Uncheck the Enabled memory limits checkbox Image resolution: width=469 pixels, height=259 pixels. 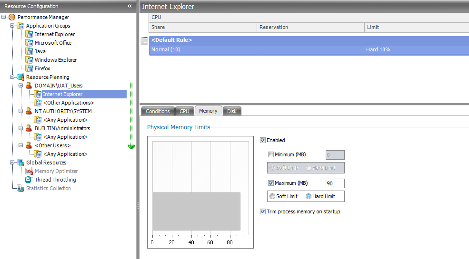click(x=263, y=140)
